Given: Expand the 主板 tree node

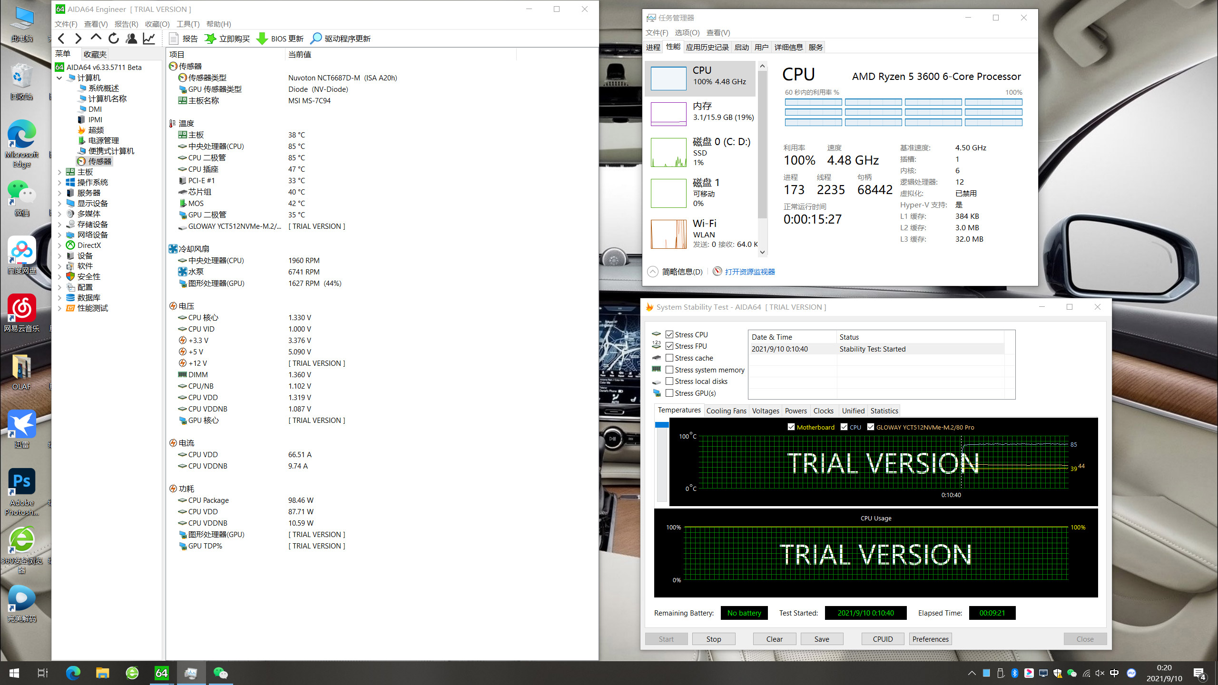Looking at the screenshot, I should (x=59, y=172).
